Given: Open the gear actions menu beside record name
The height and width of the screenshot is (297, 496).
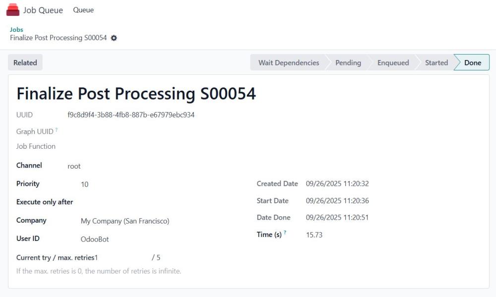Looking at the screenshot, I should coord(114,38).
